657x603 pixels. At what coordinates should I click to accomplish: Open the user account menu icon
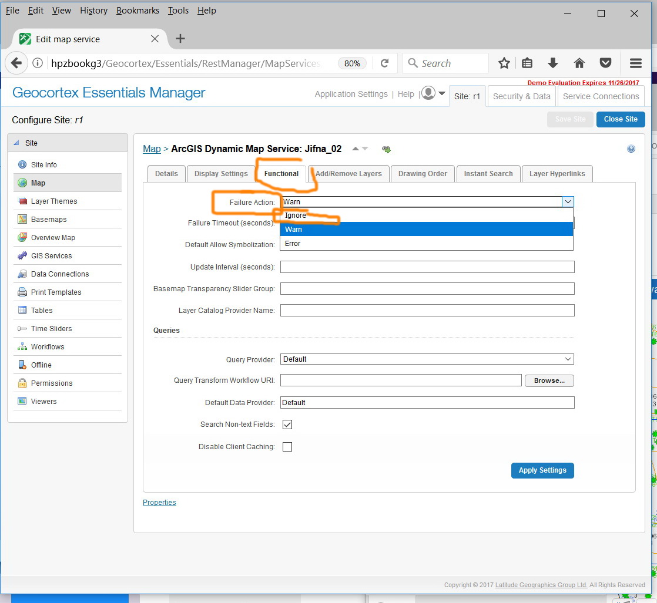click(433, 93)
